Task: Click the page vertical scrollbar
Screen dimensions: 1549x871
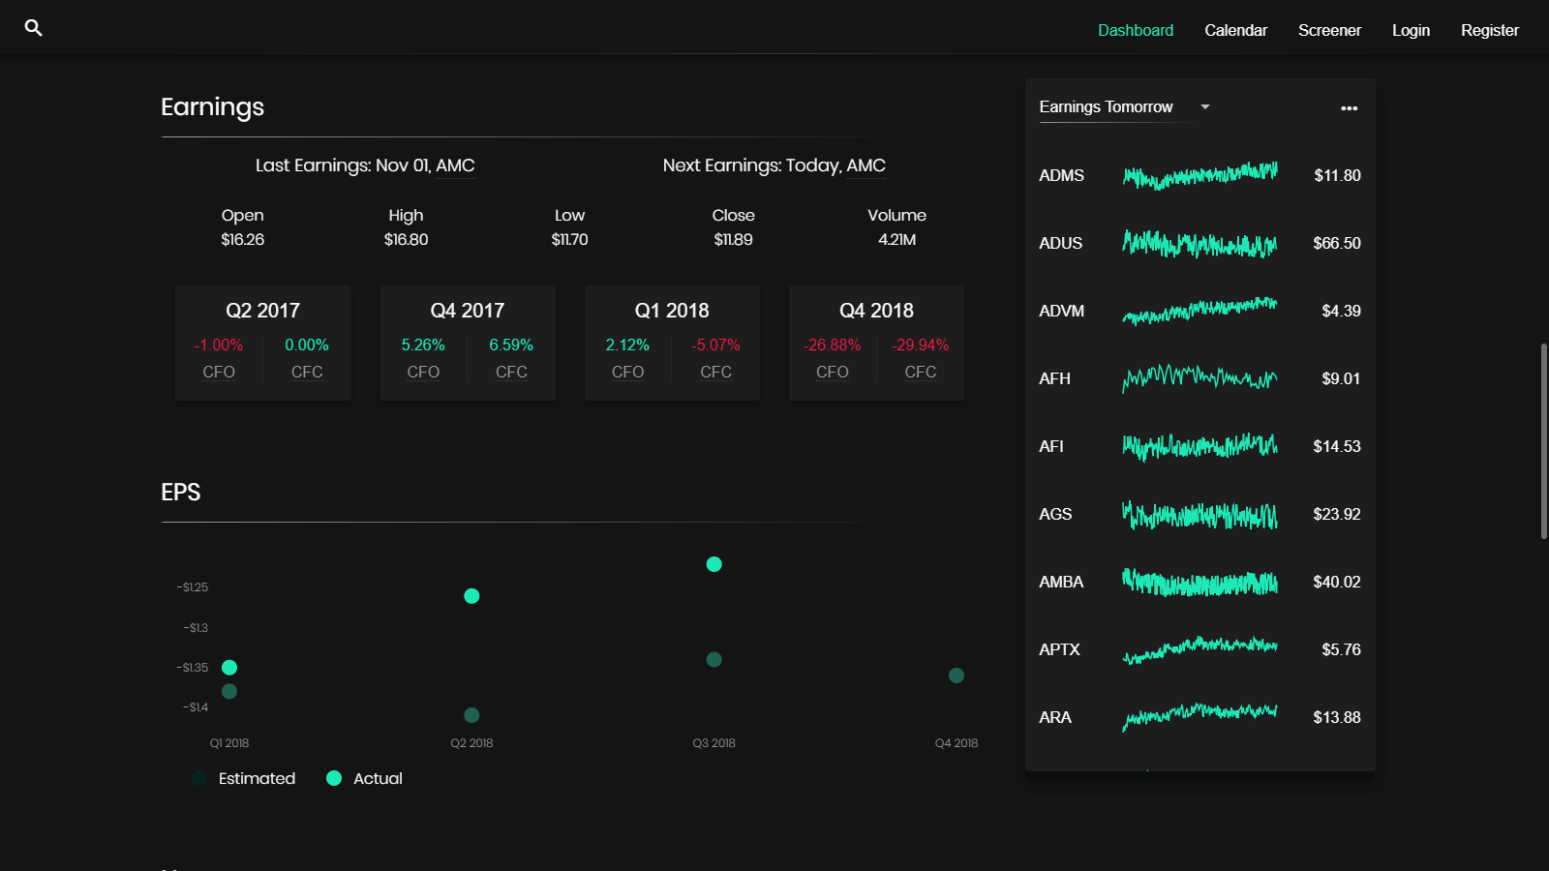Action: click(1543, 440)
